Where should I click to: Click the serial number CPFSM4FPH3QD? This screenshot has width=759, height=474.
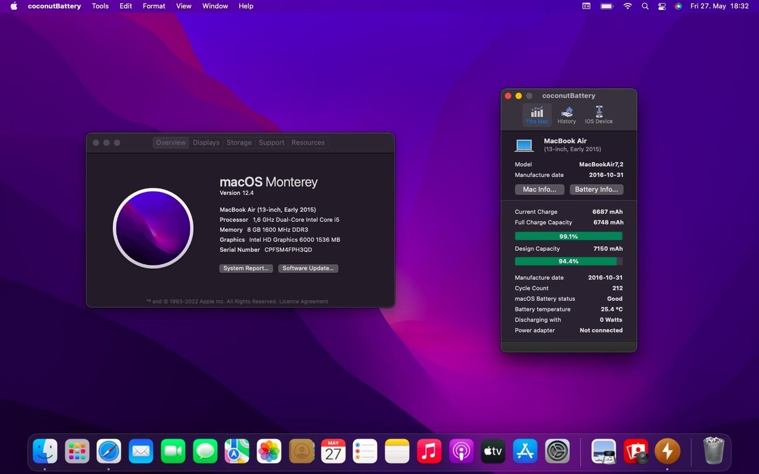(x=288, y=250)
